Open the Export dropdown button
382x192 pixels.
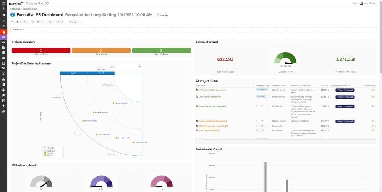pyautogui.click(x=52, y=22)
